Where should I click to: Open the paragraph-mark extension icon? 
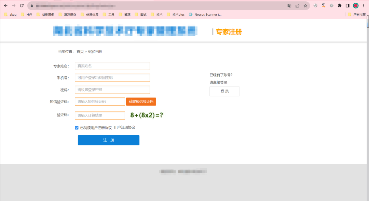tap(324, 6)
